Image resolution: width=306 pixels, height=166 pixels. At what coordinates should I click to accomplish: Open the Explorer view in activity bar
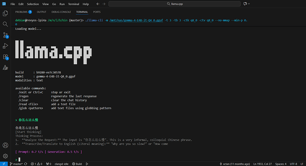[x=5, y=13]
